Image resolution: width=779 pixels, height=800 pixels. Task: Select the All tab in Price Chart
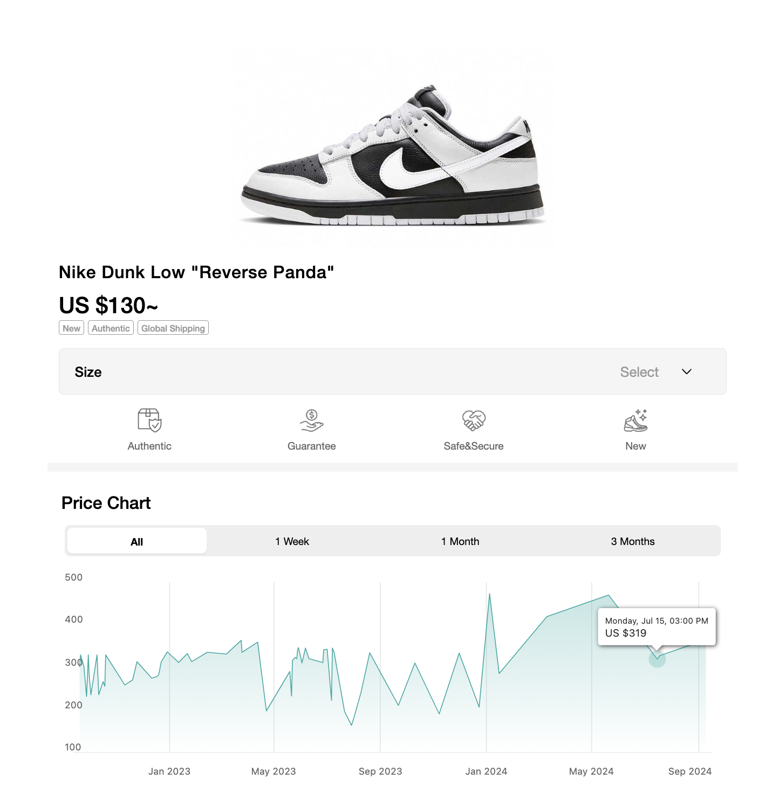pos(136,541)
